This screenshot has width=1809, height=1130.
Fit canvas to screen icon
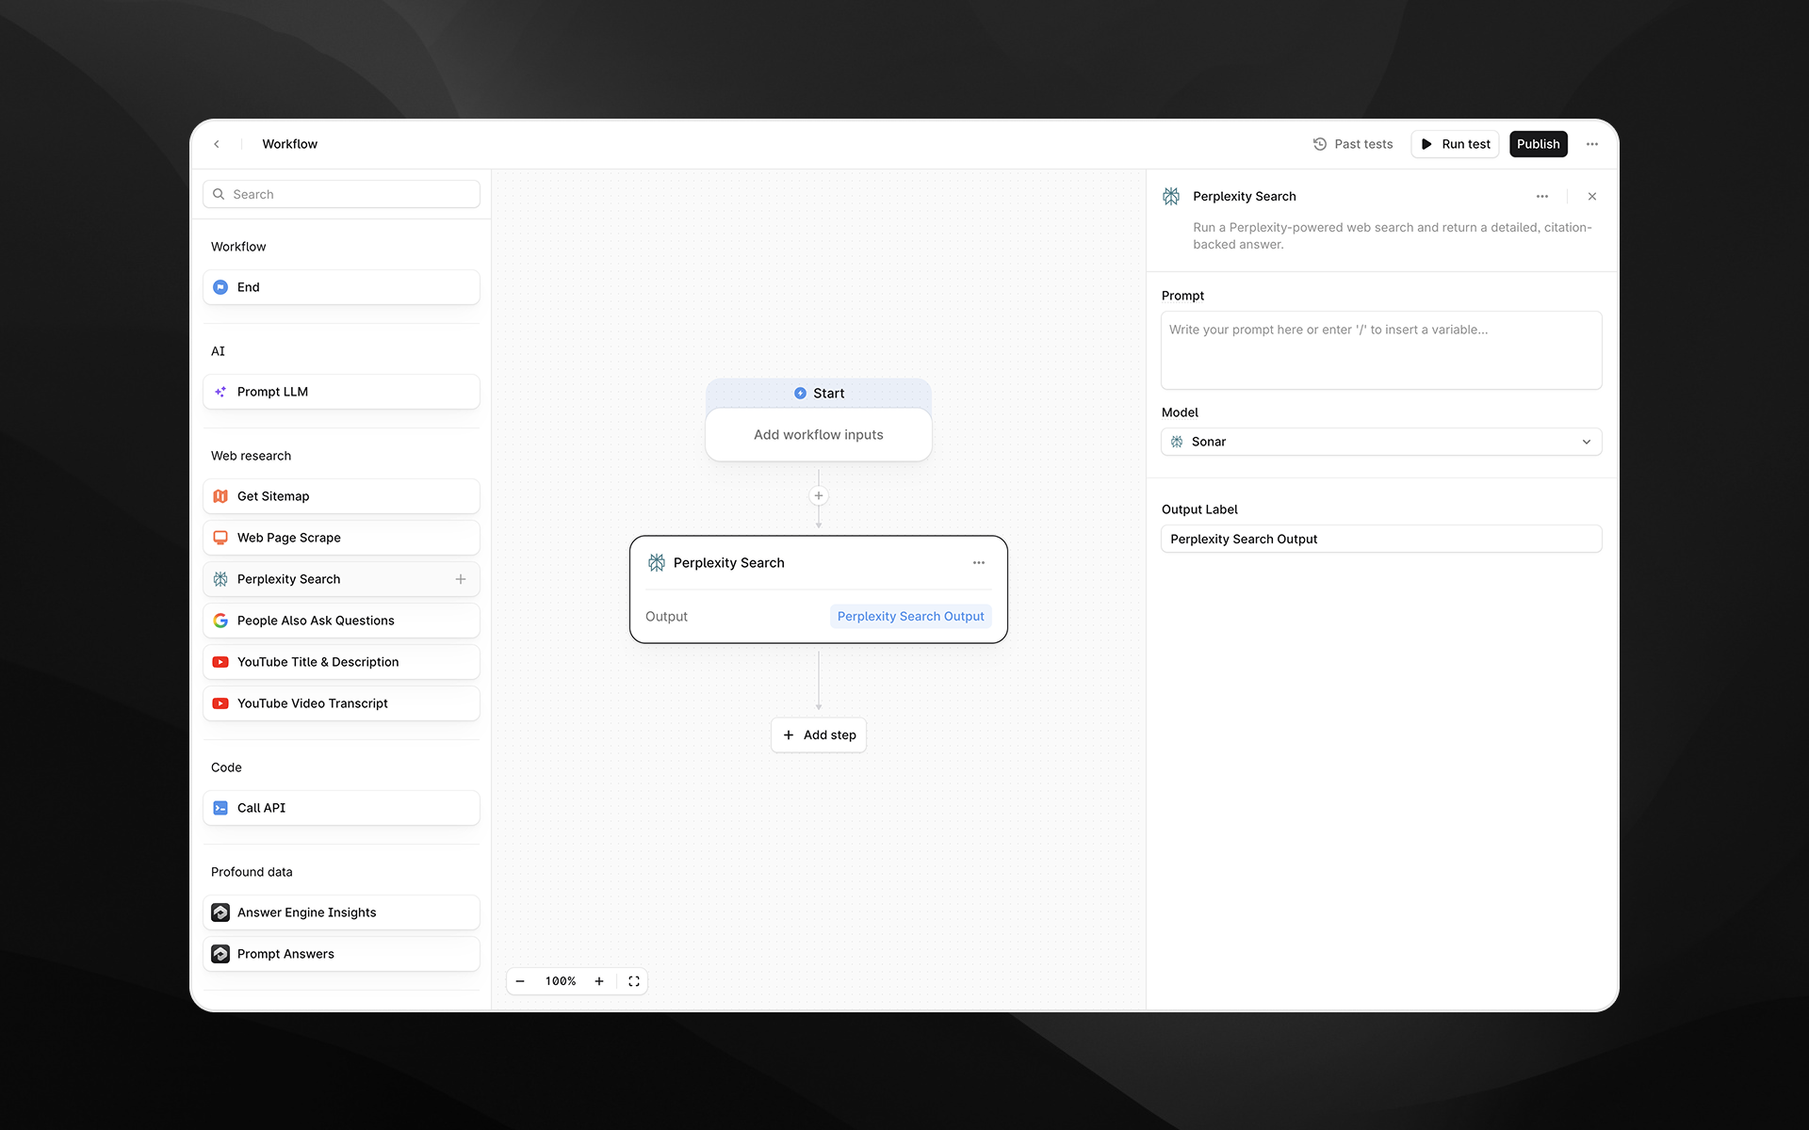(634, 981)
